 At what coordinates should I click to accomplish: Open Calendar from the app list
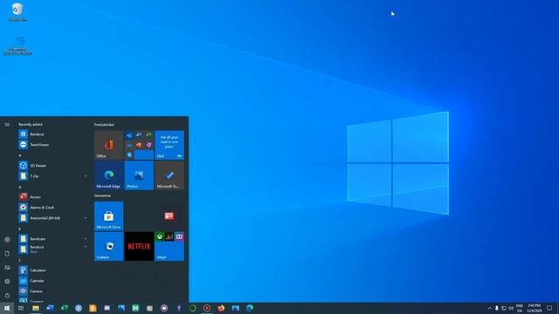(x=53, y=281)
